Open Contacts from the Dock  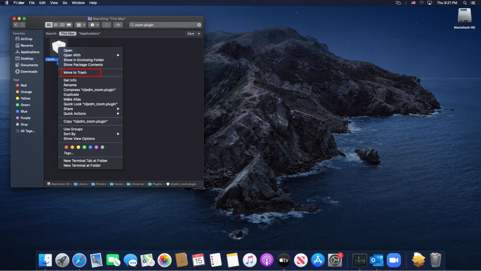(x=181, y=260)
